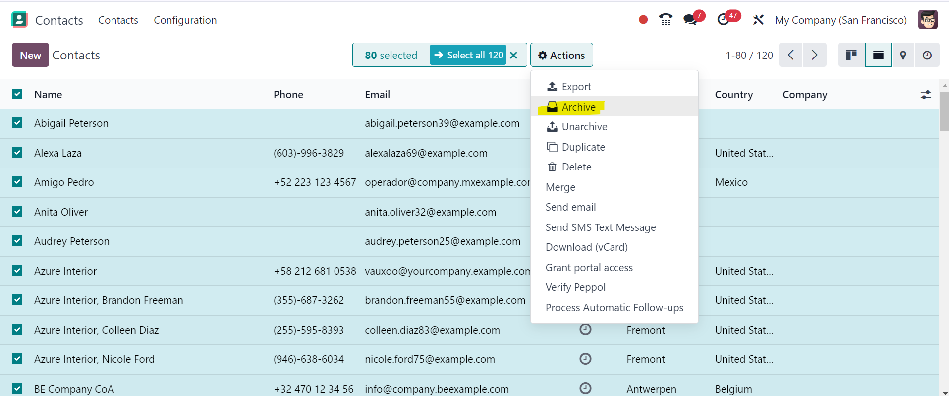Screen dimensions: 949x396
Task: Open the VoIP phone icon
Action: tap(666, 20)
